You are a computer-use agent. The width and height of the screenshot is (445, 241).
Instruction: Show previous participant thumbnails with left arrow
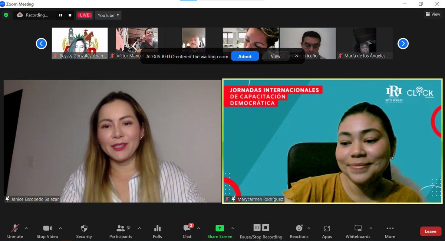(41, 43)
